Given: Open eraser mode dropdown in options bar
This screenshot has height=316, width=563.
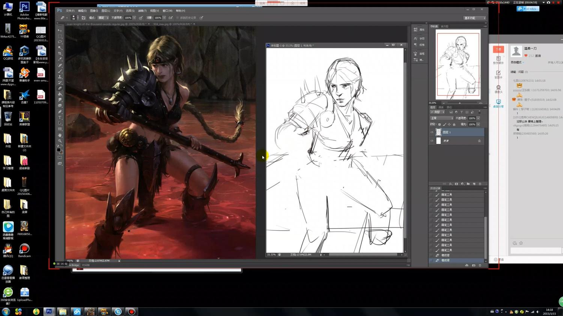Looking at the screenshot, I should [x=103, y=18].
